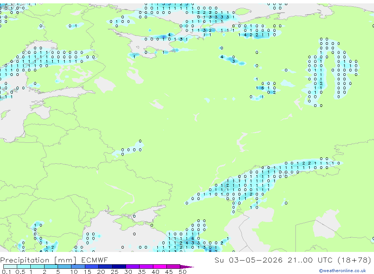Select the 5–10 mm legend color box
Screen dimensions: 374x274
[65, 267]
